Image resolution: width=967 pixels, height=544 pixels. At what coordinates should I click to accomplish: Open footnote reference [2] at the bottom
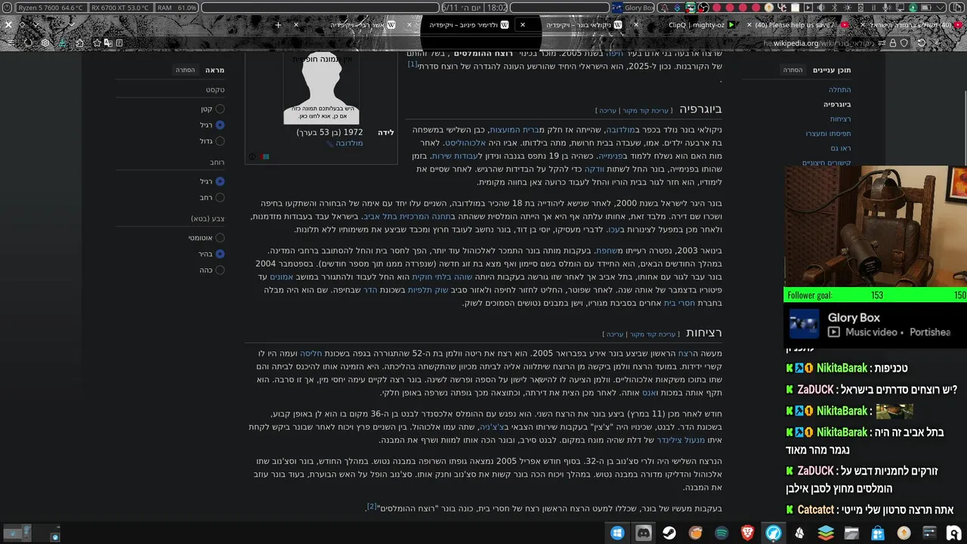pos(372,506)
